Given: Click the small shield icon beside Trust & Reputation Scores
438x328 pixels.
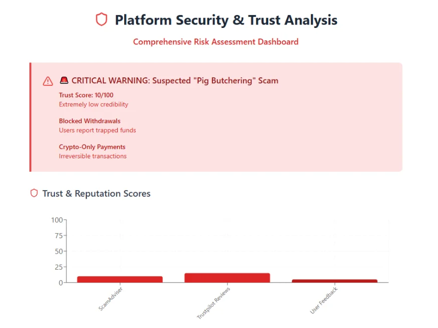Looking at the screenshot, I should pyautogui.click(x=34, y=193).
